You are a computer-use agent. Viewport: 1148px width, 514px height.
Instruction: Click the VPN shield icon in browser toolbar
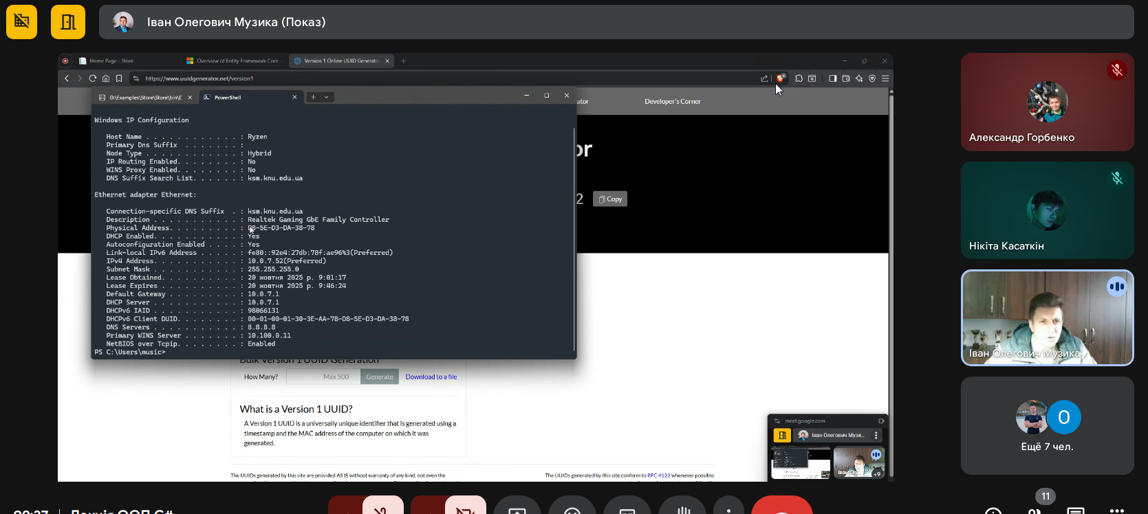[x=872, y=78]
